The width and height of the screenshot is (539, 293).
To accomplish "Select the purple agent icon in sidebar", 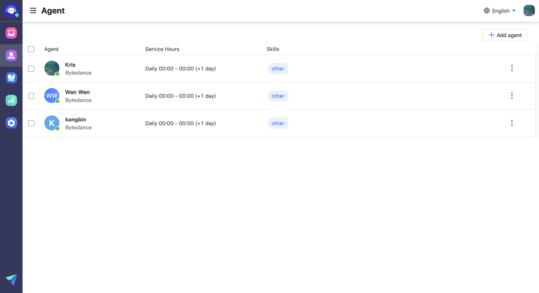I will point(11,56).
